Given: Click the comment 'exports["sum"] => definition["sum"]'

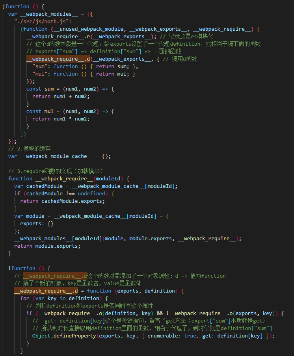Looking at the screenshot, I should 104,52.
